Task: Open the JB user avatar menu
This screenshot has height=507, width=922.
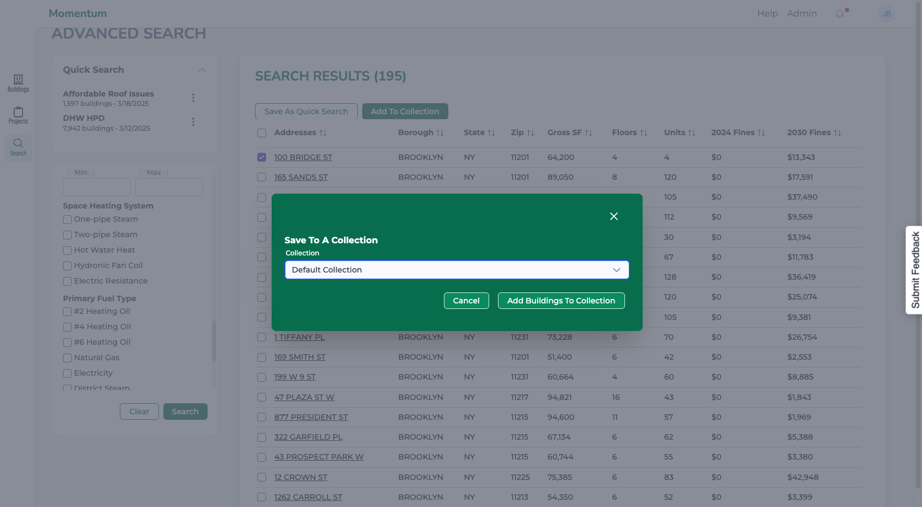Action: point(887,14)
